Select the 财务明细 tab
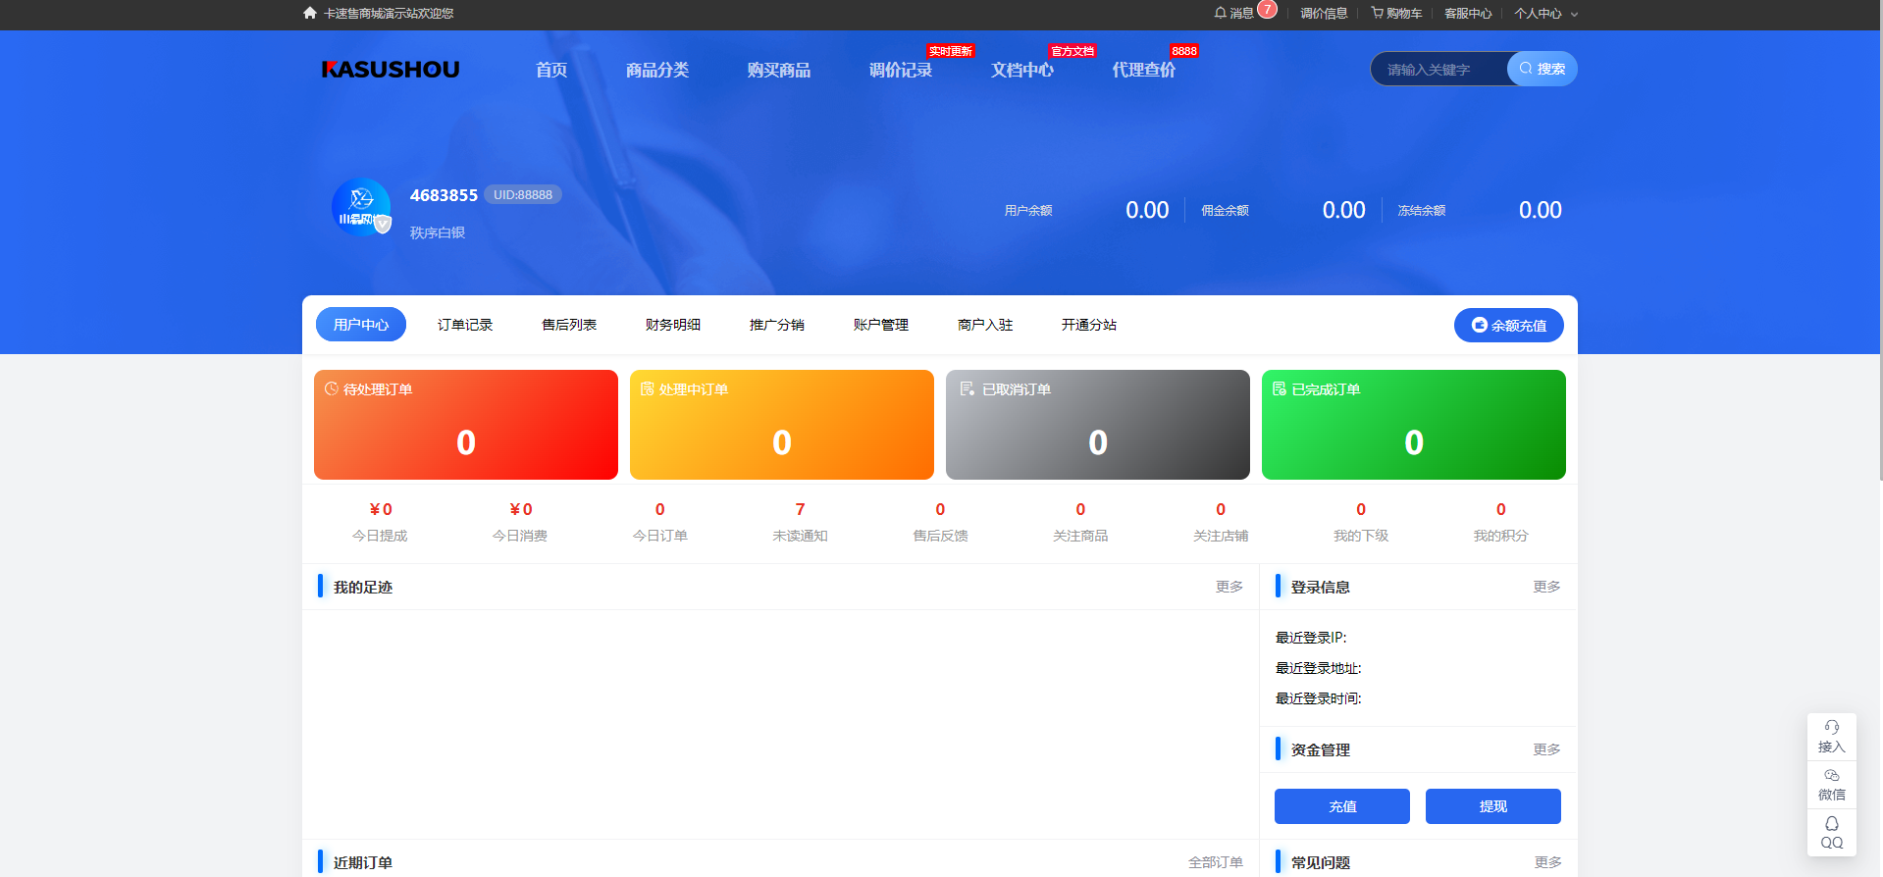 [x=673, y=325]
